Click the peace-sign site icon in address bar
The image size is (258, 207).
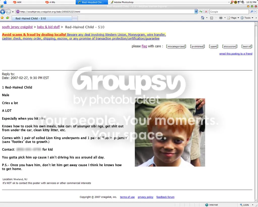point(18,12)
